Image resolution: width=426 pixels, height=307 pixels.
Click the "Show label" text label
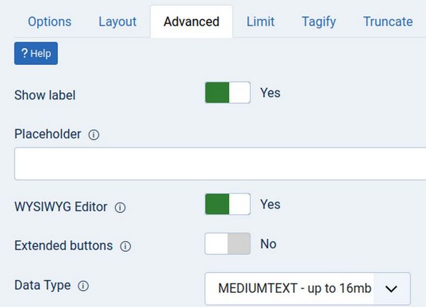click(45, 95)
